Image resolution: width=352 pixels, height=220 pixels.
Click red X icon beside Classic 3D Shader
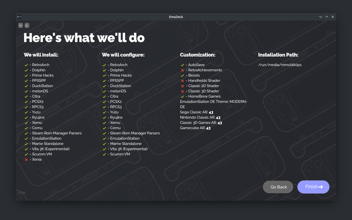click(182, 91)
